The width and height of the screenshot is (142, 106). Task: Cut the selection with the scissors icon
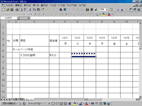[30, 10]
